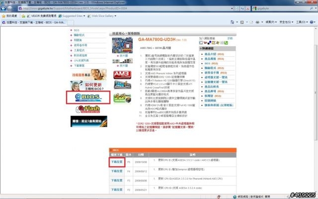
Task: Click 產品介紹 in quick links panel
Action: [x=210, y=54]
